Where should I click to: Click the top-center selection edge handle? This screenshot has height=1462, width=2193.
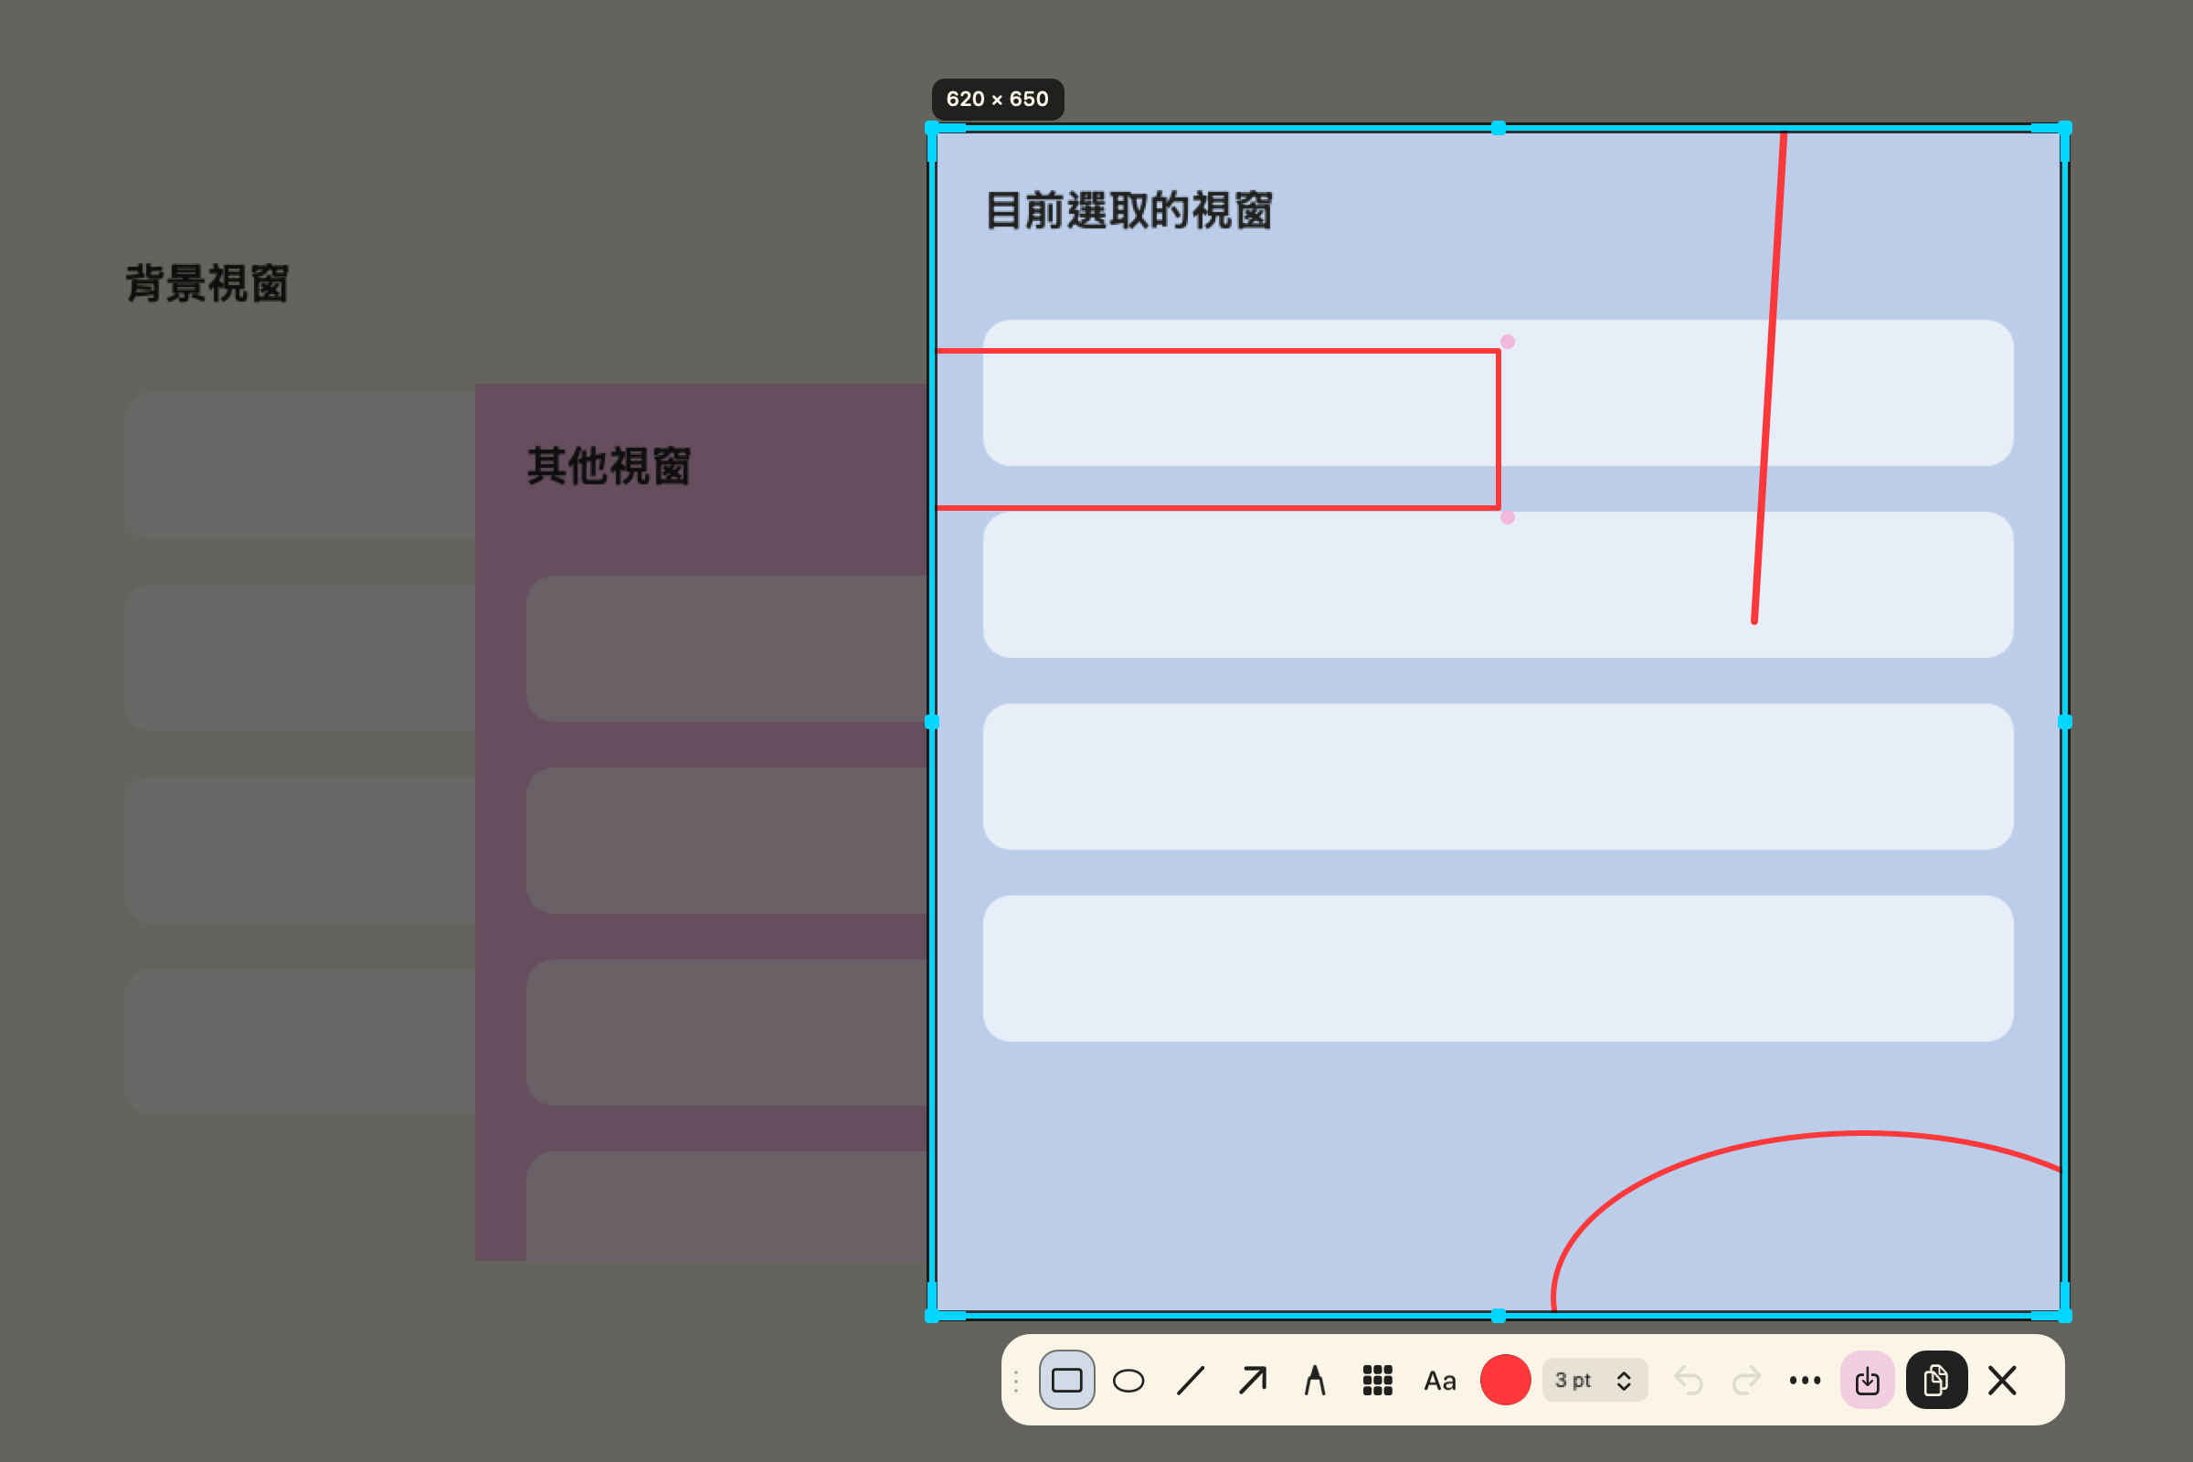(1499, 128)
